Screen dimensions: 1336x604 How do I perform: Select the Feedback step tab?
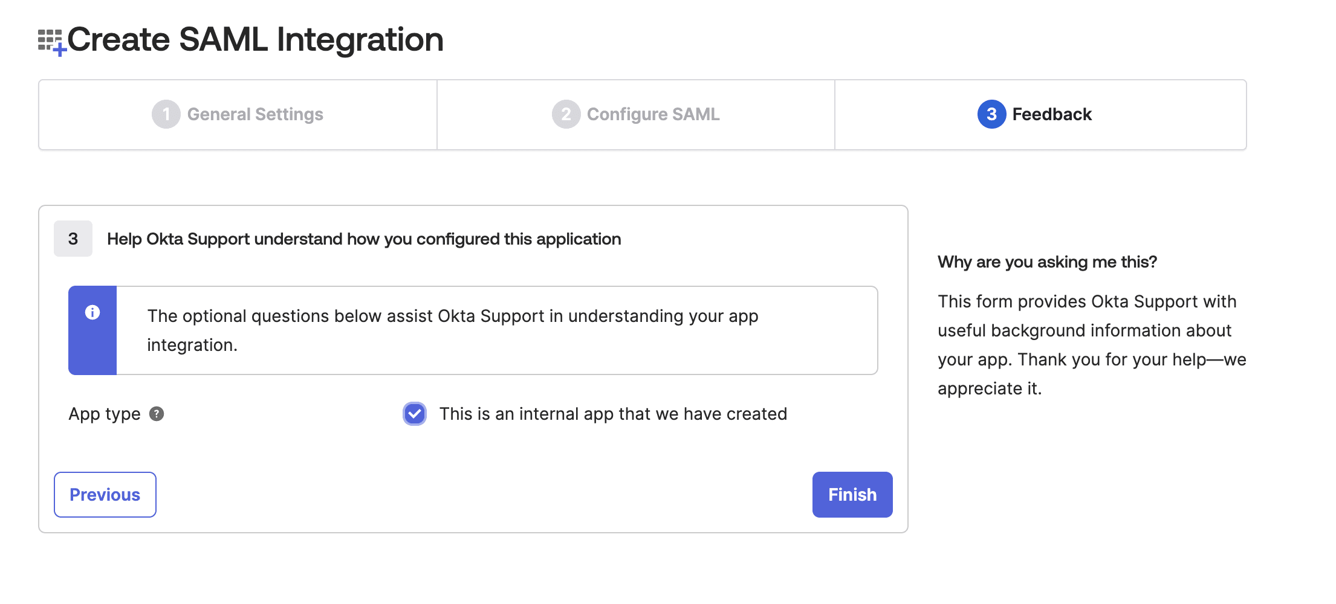pos(1040,115)
